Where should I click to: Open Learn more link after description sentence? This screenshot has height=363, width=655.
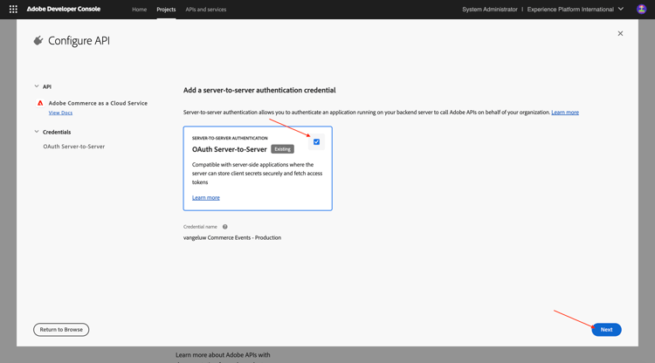(565, 113)
